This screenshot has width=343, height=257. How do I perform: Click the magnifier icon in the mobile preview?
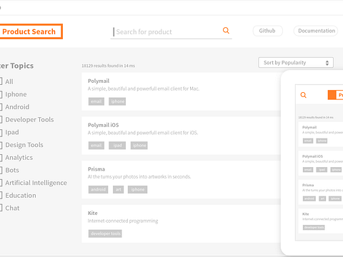click(x=303, y=95)
